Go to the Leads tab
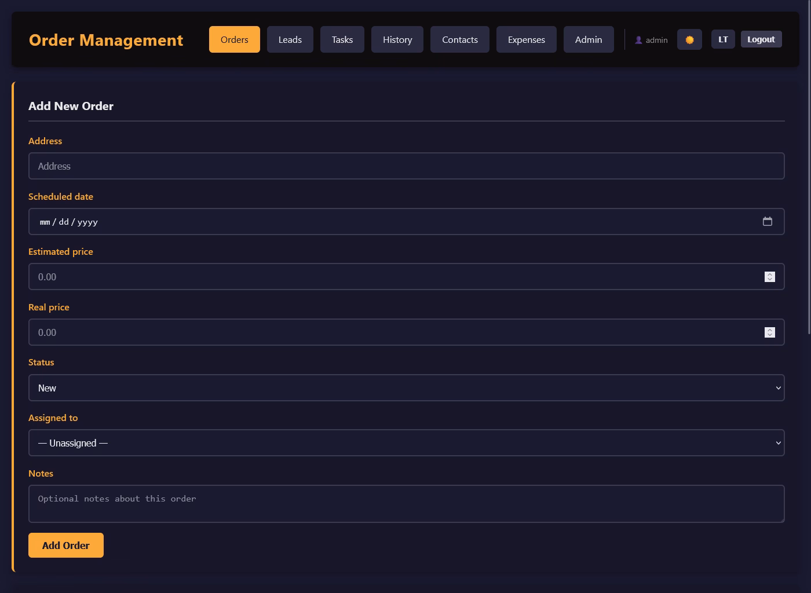811x593 pixels. point(290,39)
